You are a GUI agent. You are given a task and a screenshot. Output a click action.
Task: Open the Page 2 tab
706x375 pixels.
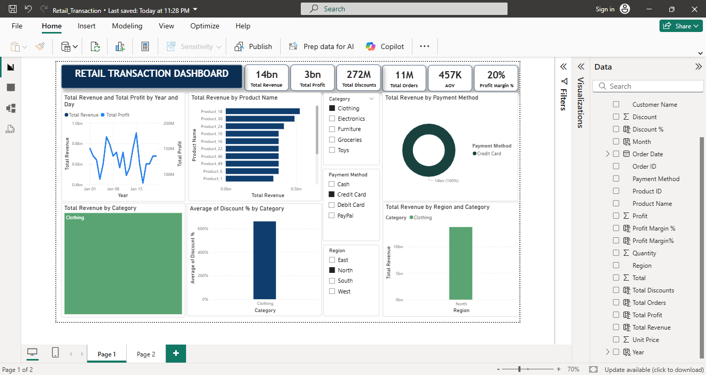point(145,354)
